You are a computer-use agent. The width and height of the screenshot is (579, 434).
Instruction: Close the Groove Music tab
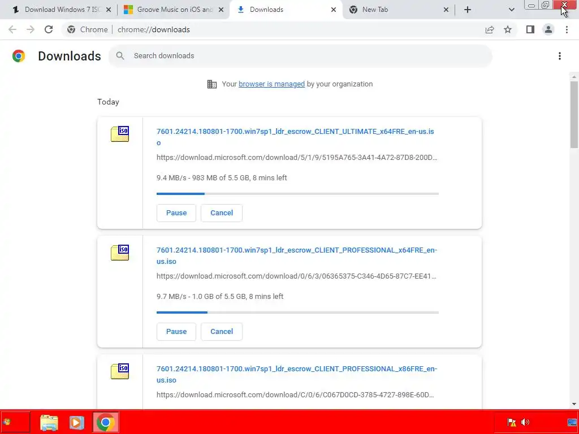coord(221,10)
